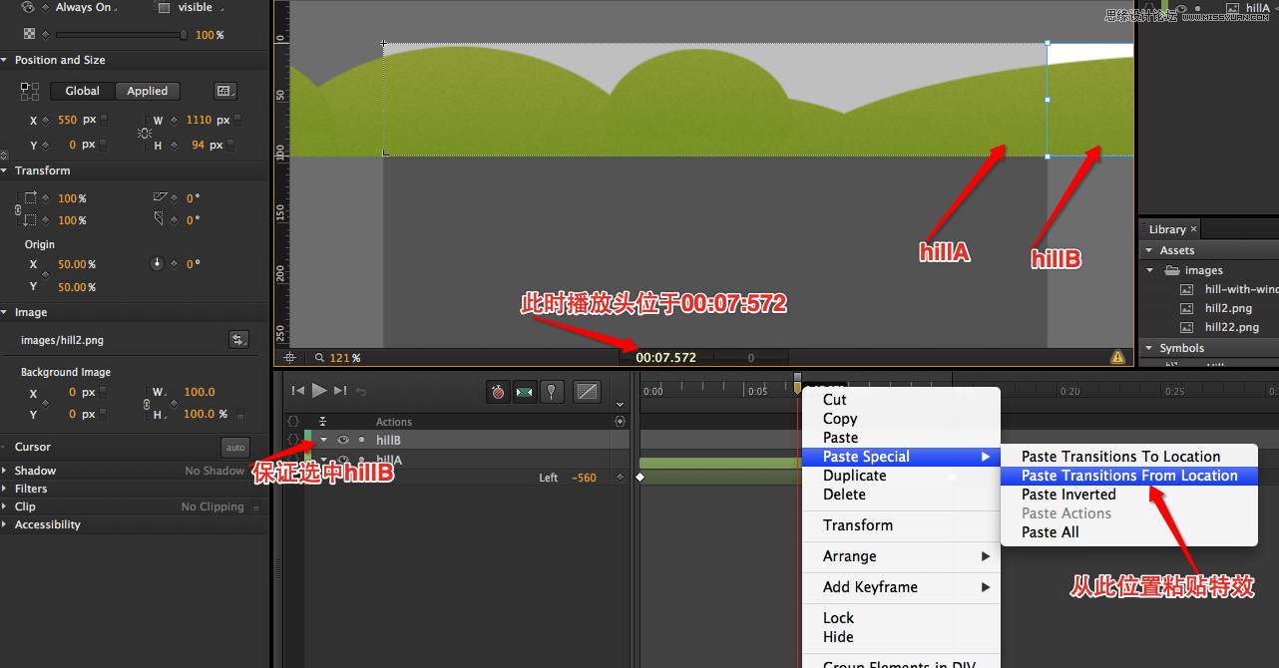Open code braces icon for hillB layer
The height and width of the screenshot is (668, 1279).
pos(293,440)
